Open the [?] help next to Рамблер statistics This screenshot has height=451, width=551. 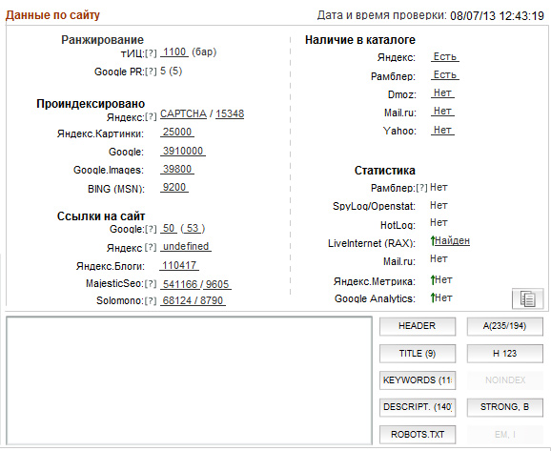[x=421, y=188]
